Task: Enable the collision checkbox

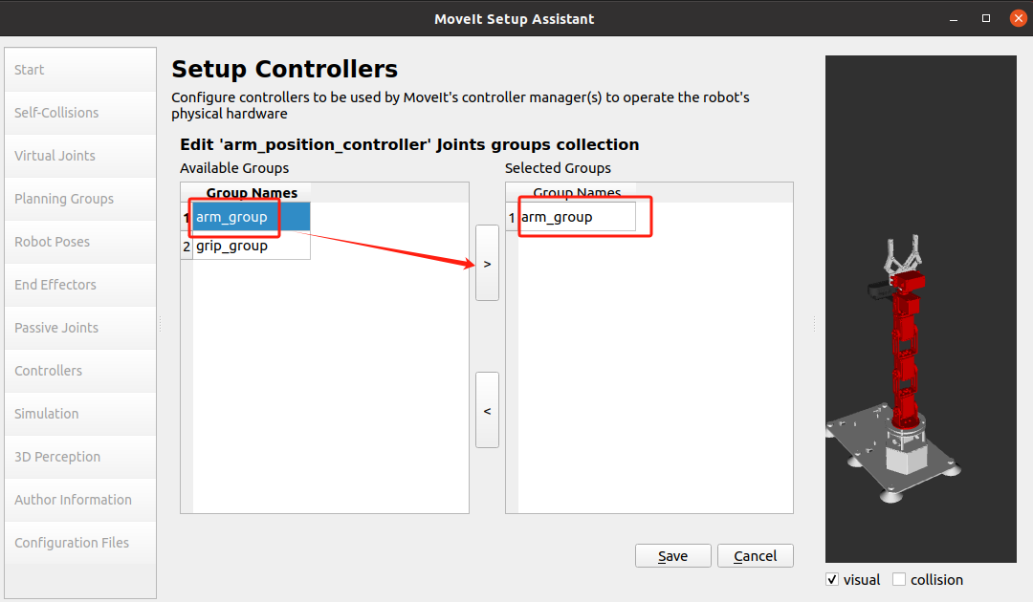Action: 898,579
